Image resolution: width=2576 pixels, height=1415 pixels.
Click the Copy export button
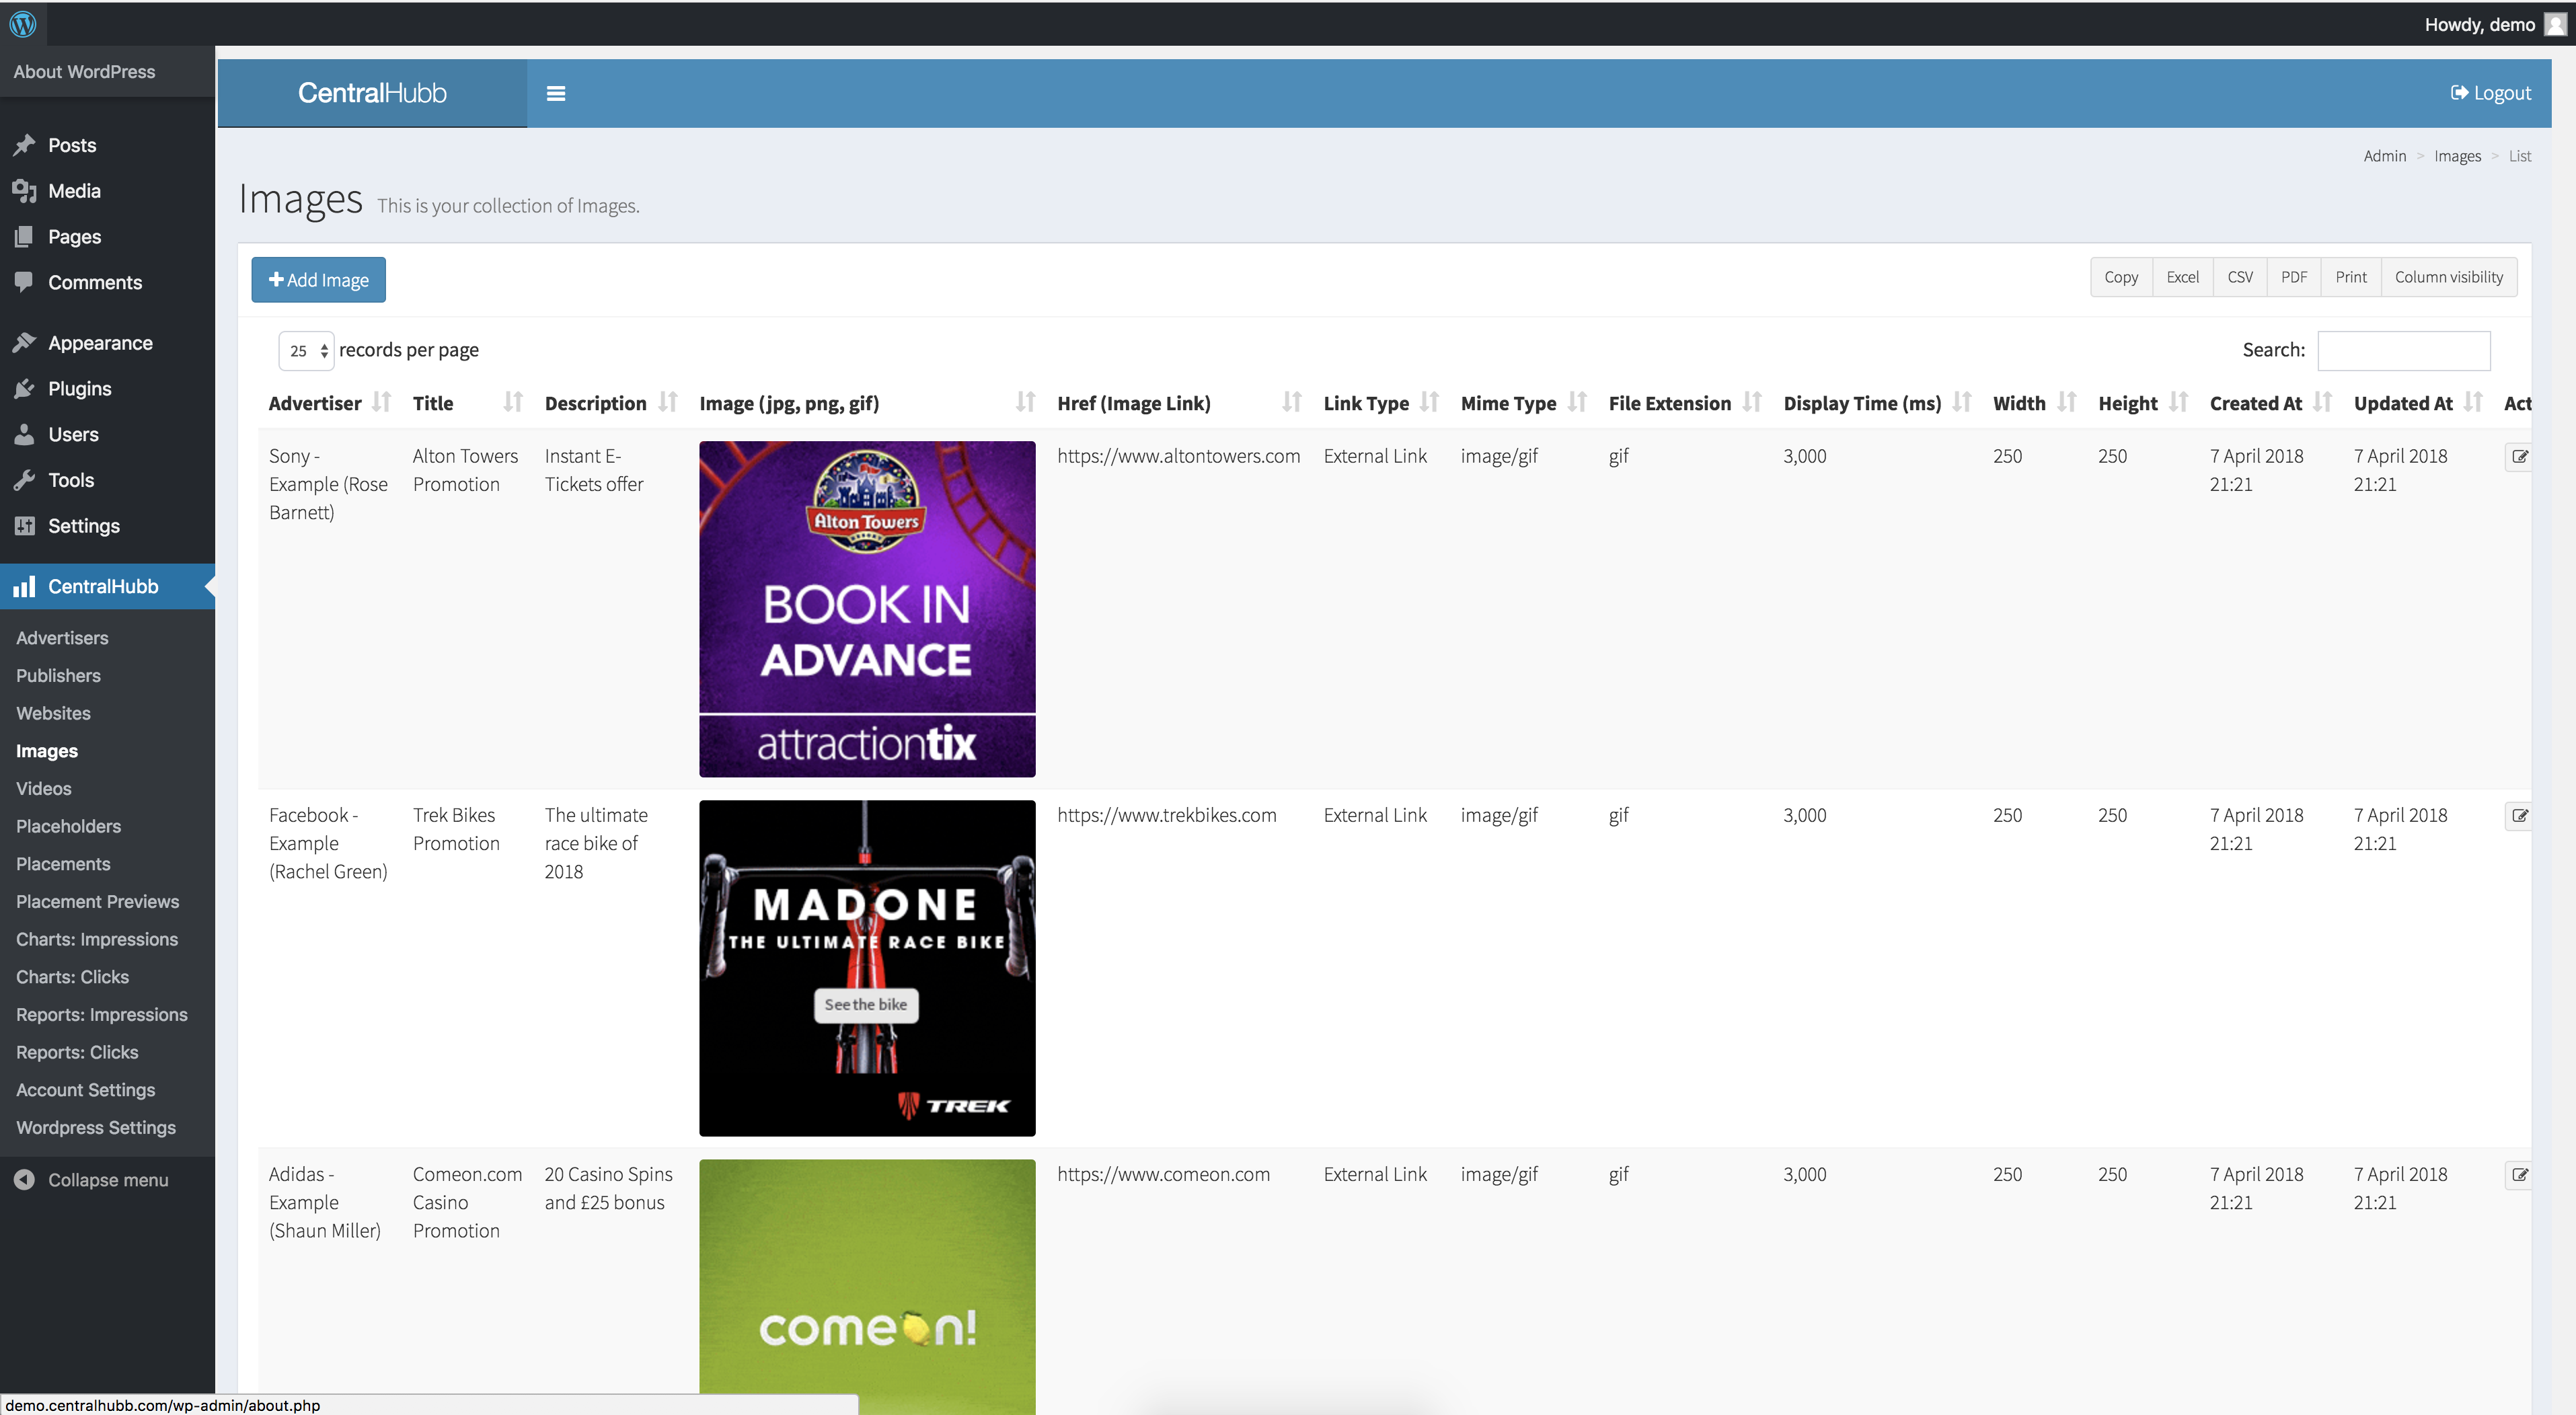tap(2121, 277)
